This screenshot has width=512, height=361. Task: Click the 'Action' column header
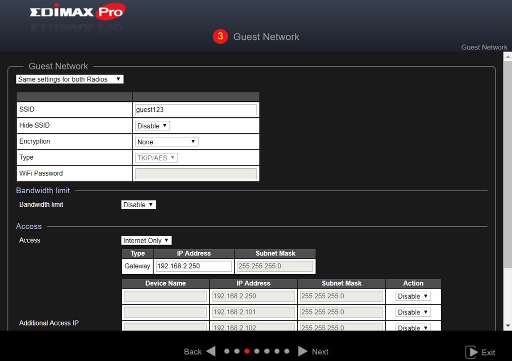point(413,283)
